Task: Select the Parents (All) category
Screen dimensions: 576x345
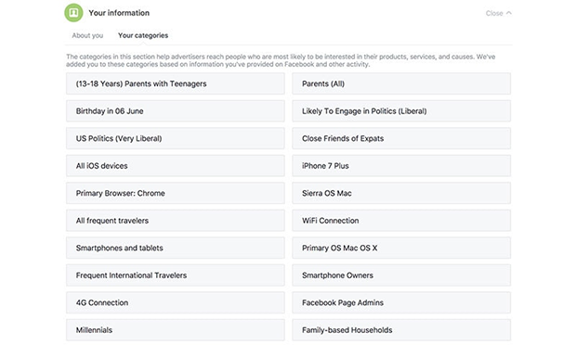Action: click(x=401, y=83)
